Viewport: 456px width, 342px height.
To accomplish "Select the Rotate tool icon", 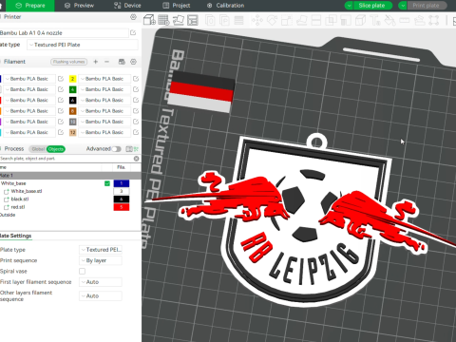I will [x=272, y=21].
